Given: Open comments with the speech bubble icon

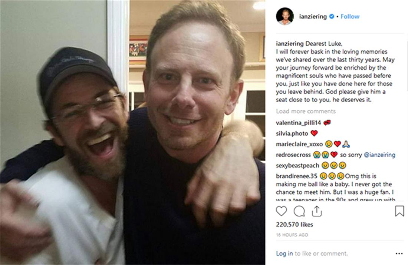Looking at the screenshot, I should 299,211.
